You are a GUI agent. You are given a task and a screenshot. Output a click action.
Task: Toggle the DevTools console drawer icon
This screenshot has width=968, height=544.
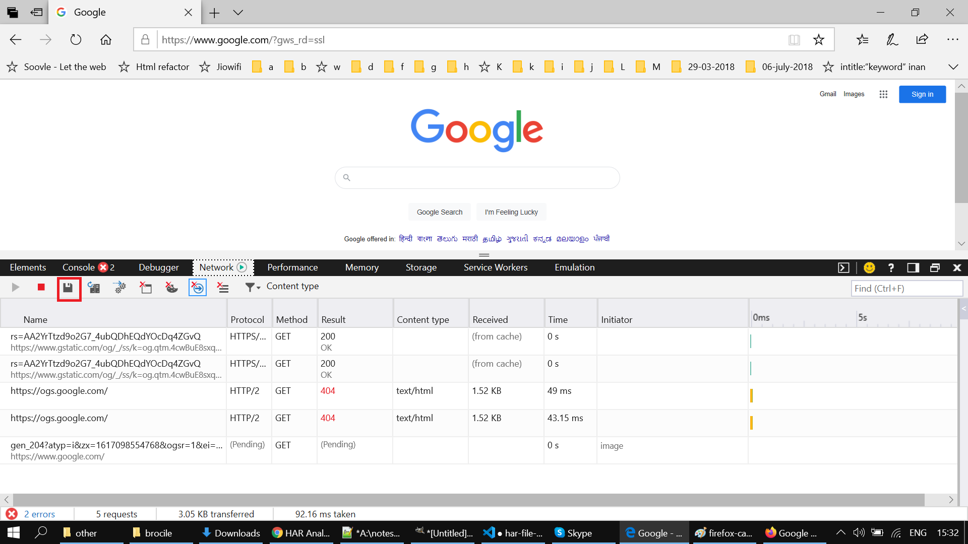point(843,268)
